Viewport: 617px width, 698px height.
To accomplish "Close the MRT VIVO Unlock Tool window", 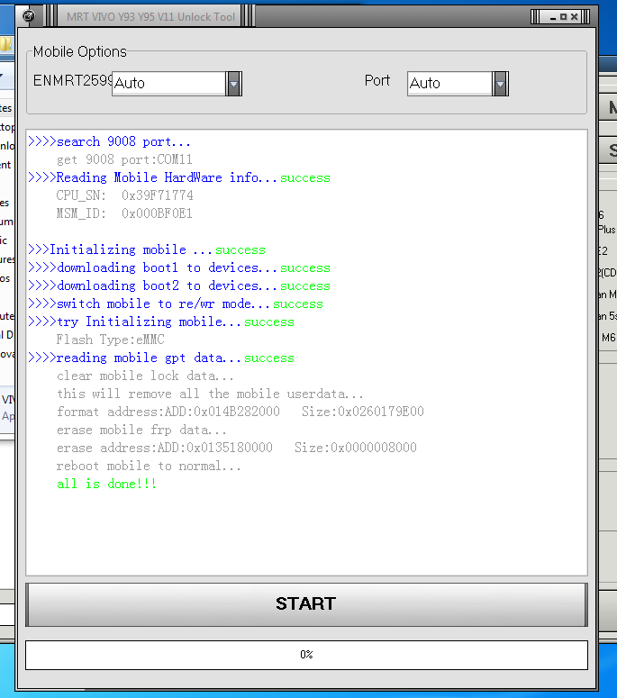I will tap(575, 17).
